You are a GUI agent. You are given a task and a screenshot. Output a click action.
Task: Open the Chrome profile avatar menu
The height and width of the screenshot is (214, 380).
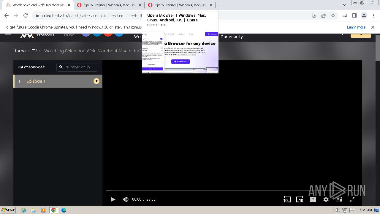tap(364, 15)
